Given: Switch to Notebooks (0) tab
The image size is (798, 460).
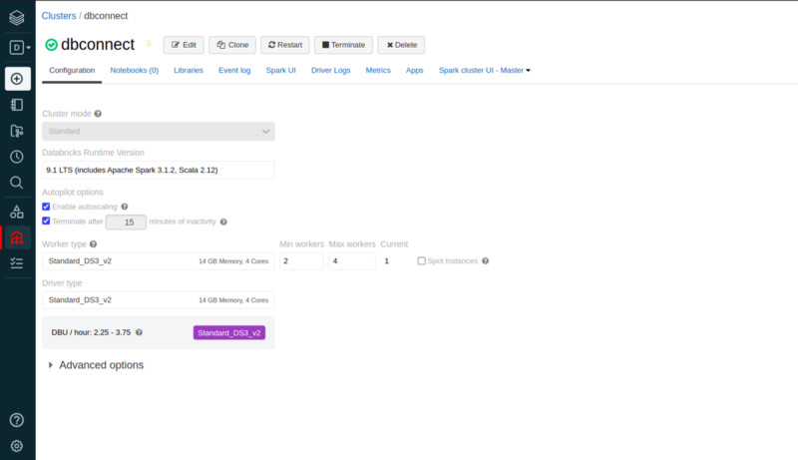Looking at the screenshot, I should [x=135, y=70].
